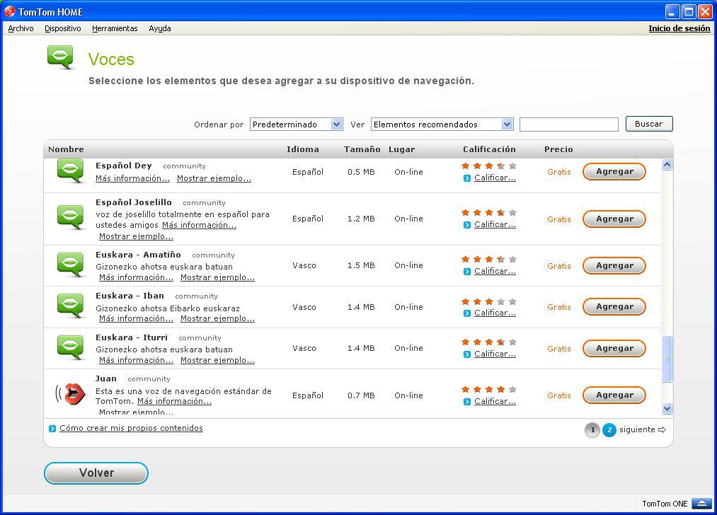Click the search text field
Image resolution: width=717 pixels, height=515 pixels.
click(568, 125)
